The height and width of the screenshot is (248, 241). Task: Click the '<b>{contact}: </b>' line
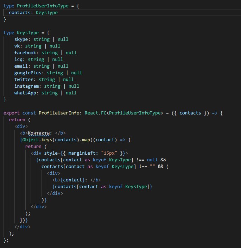[76, 180]
